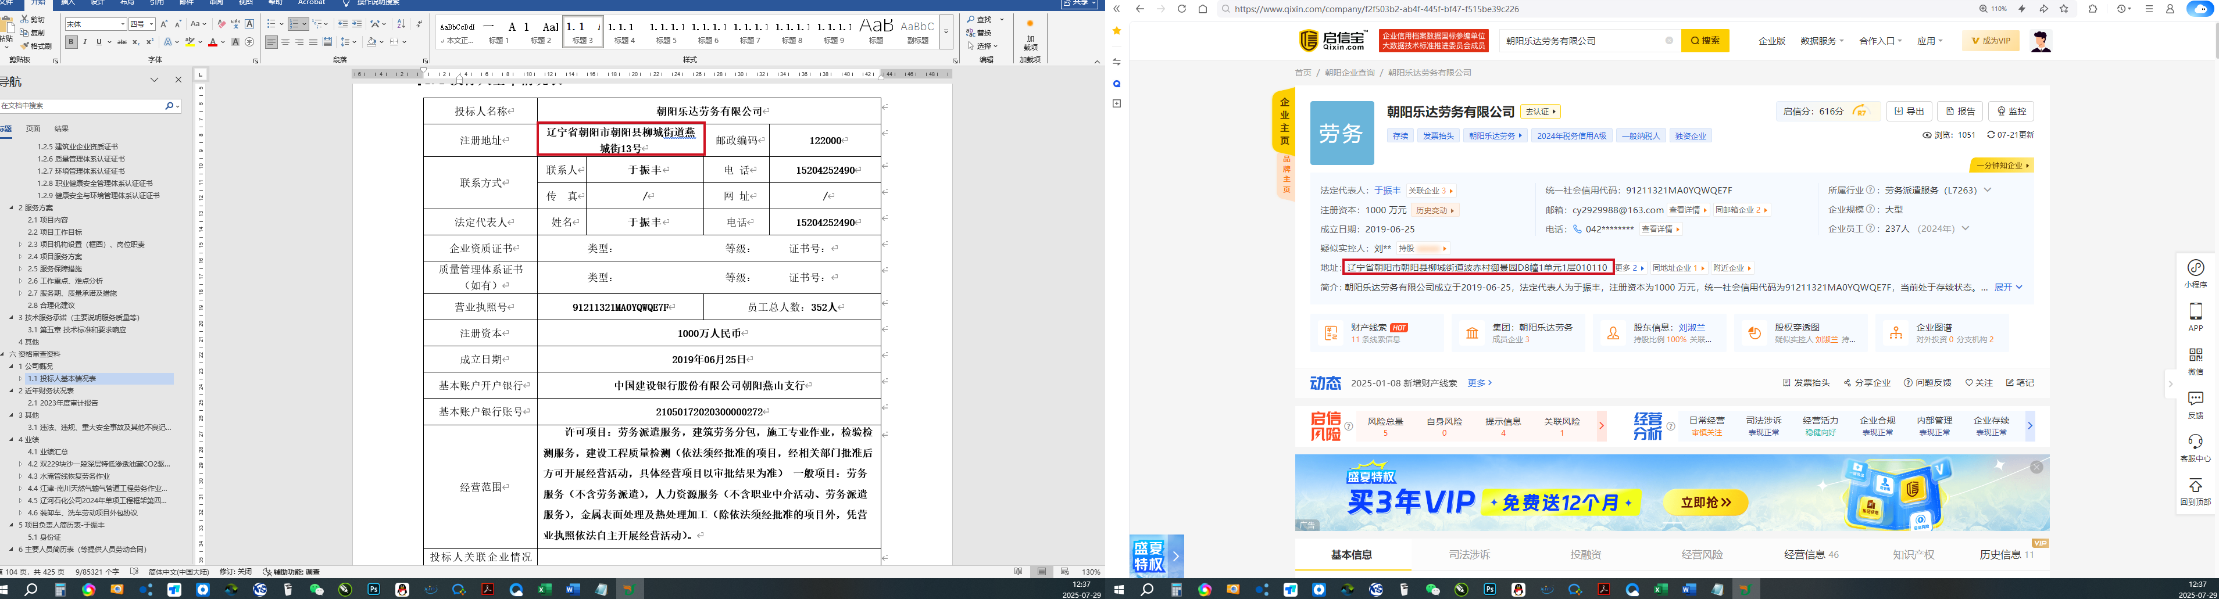Click the yellow 搜索 button
The image size is (2219, 599).
coord(1705,41)
